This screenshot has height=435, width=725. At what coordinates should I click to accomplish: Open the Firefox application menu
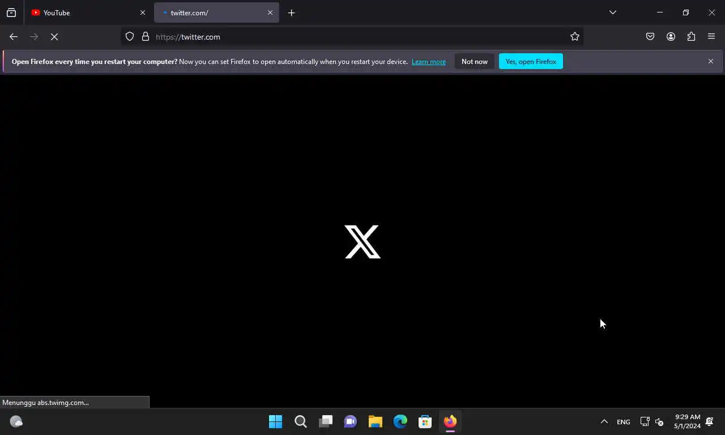click(711, 37)
